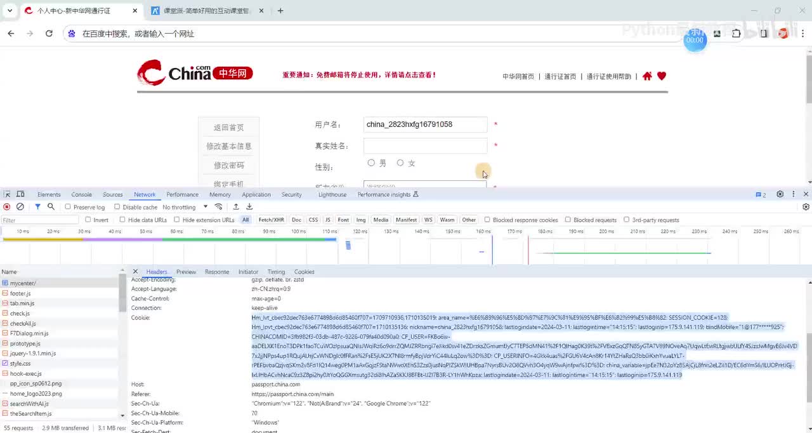The image size is (812, 433).
Task: Filter requests by Fetch/XHR
Action: pos(271,220)
